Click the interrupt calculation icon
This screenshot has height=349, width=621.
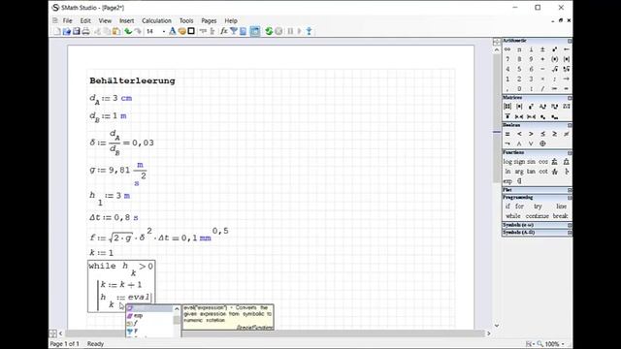278,31
